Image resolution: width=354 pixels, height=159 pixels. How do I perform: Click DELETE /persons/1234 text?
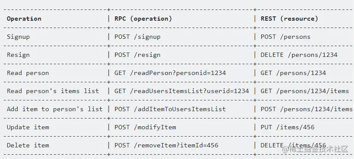point(299,55)
